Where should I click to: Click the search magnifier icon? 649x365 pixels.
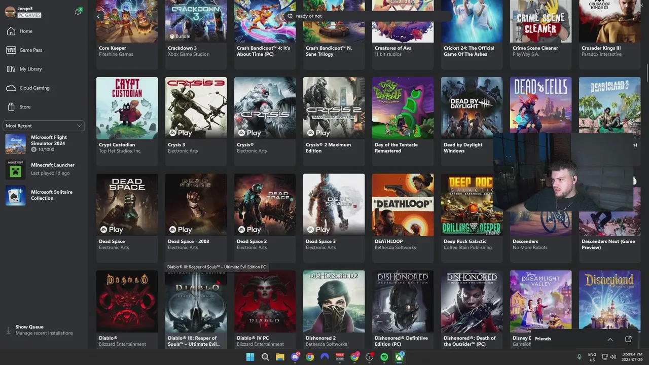coord(290,16)
